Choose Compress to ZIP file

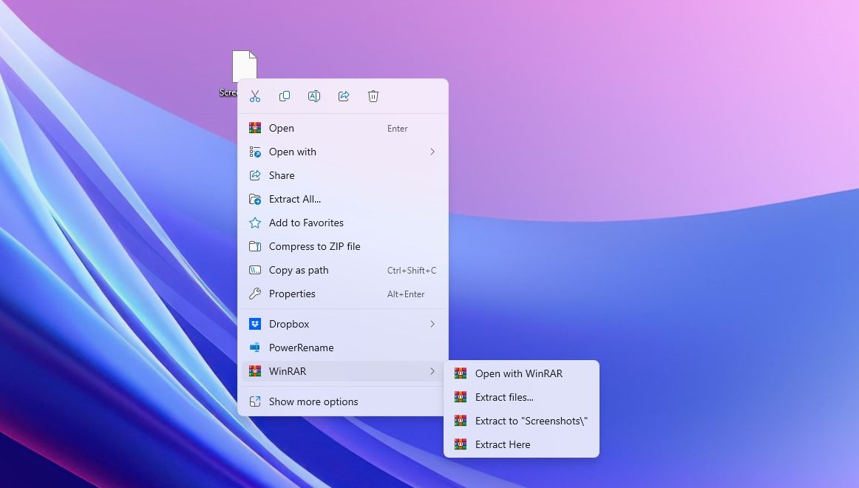point(314,246)
